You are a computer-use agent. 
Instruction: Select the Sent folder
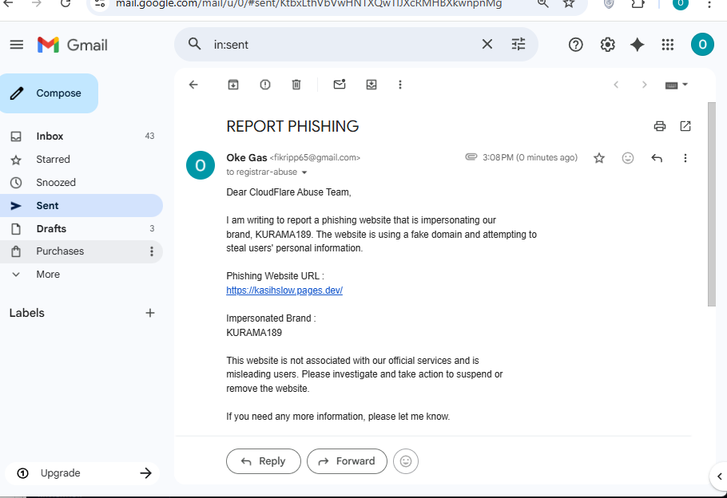click(81, 206)
